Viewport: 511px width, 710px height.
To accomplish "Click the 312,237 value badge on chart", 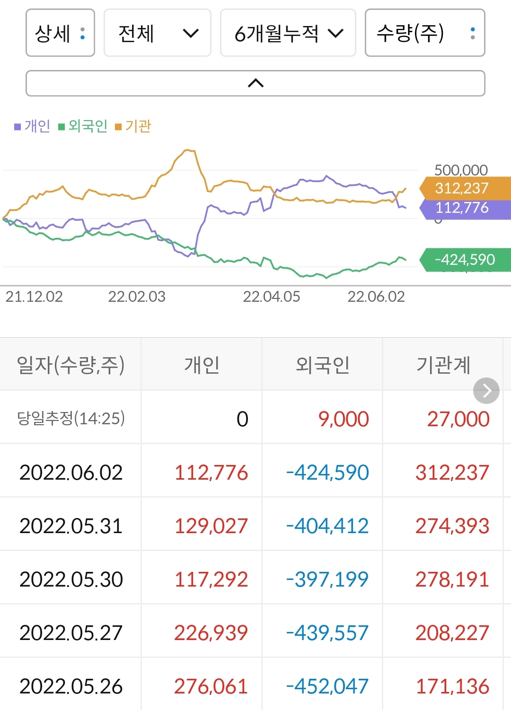I will [x=460, y=188].
